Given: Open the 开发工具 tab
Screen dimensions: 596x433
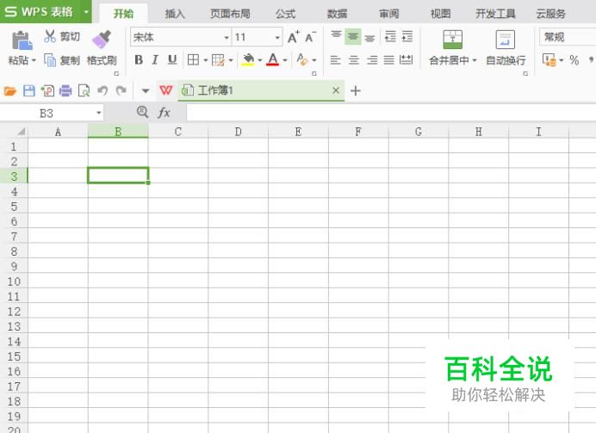Looking at the screenshot, I should point(495,14).
